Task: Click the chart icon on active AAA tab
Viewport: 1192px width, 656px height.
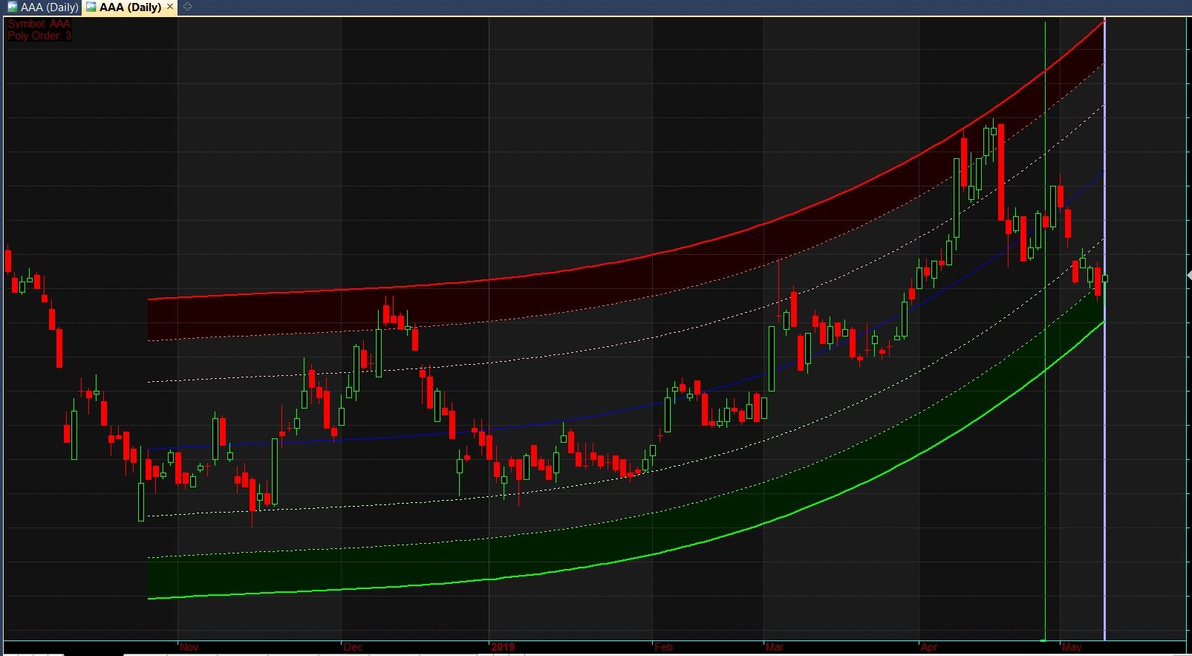Action: [91, 7]
